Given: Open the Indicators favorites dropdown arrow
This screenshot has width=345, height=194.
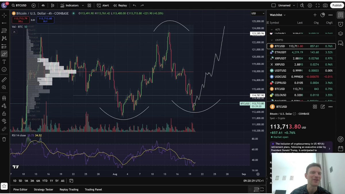Looking at the screenshot, I should click(83, 5).
